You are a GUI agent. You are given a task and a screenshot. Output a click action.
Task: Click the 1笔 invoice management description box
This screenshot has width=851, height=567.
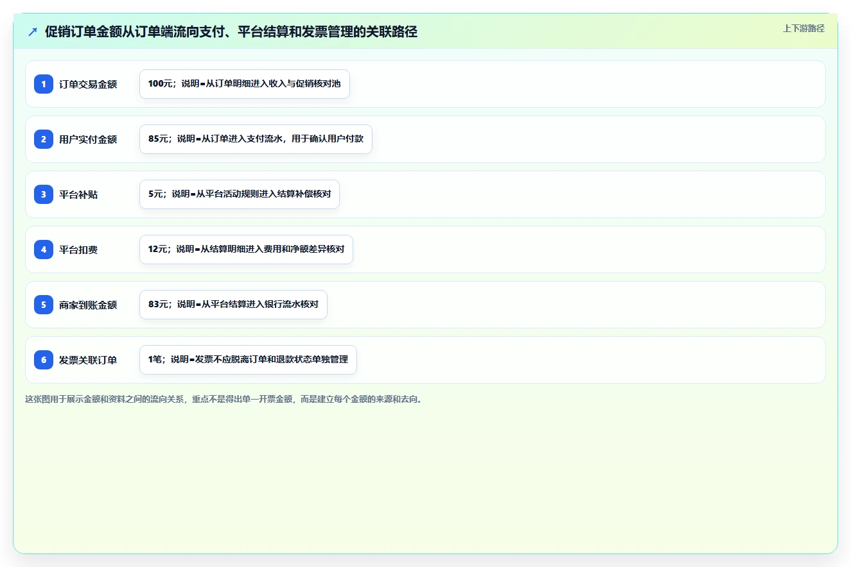pyautogui.click(x=248, y=360)
